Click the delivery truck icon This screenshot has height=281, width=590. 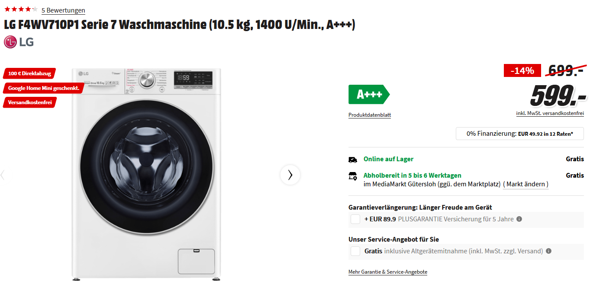point(353,160)
